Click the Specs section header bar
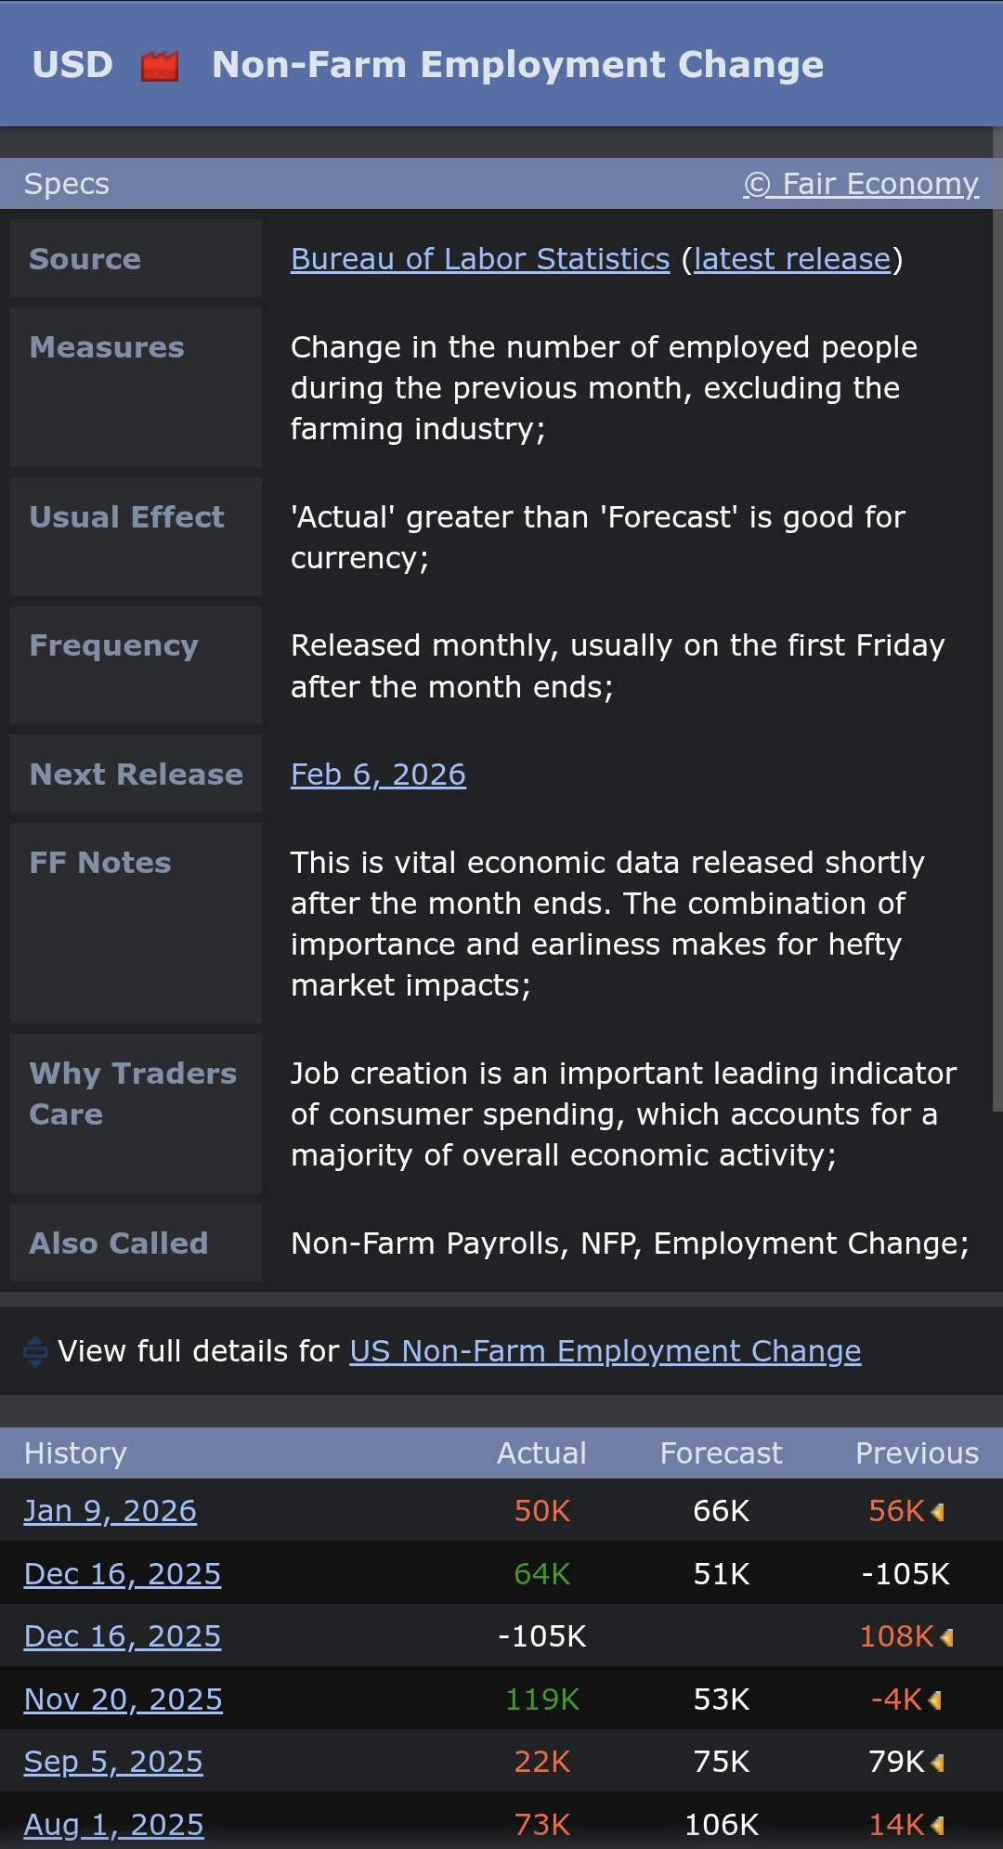 pyautogui.click(x=371, y=184)
